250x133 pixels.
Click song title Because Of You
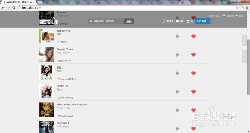[x=65, y=49]
